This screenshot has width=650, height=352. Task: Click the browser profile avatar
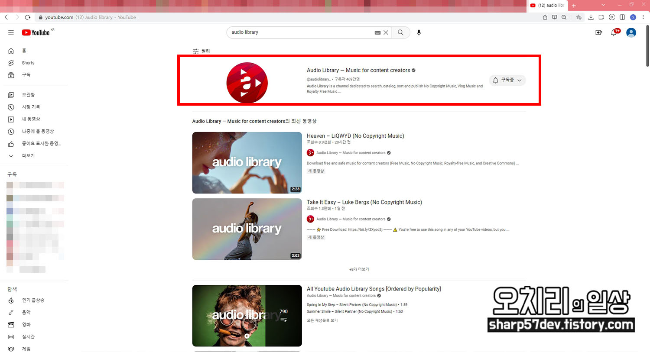point(633,17)
